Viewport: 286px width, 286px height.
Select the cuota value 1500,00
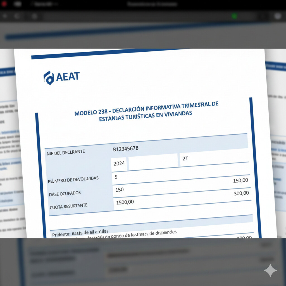tap(125, 202)
